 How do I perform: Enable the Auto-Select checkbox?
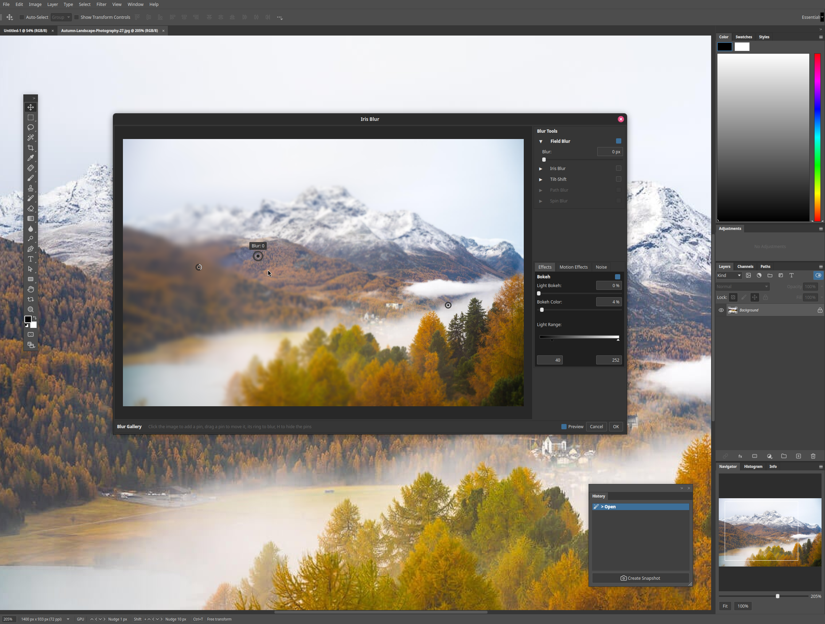pos(22,17)
